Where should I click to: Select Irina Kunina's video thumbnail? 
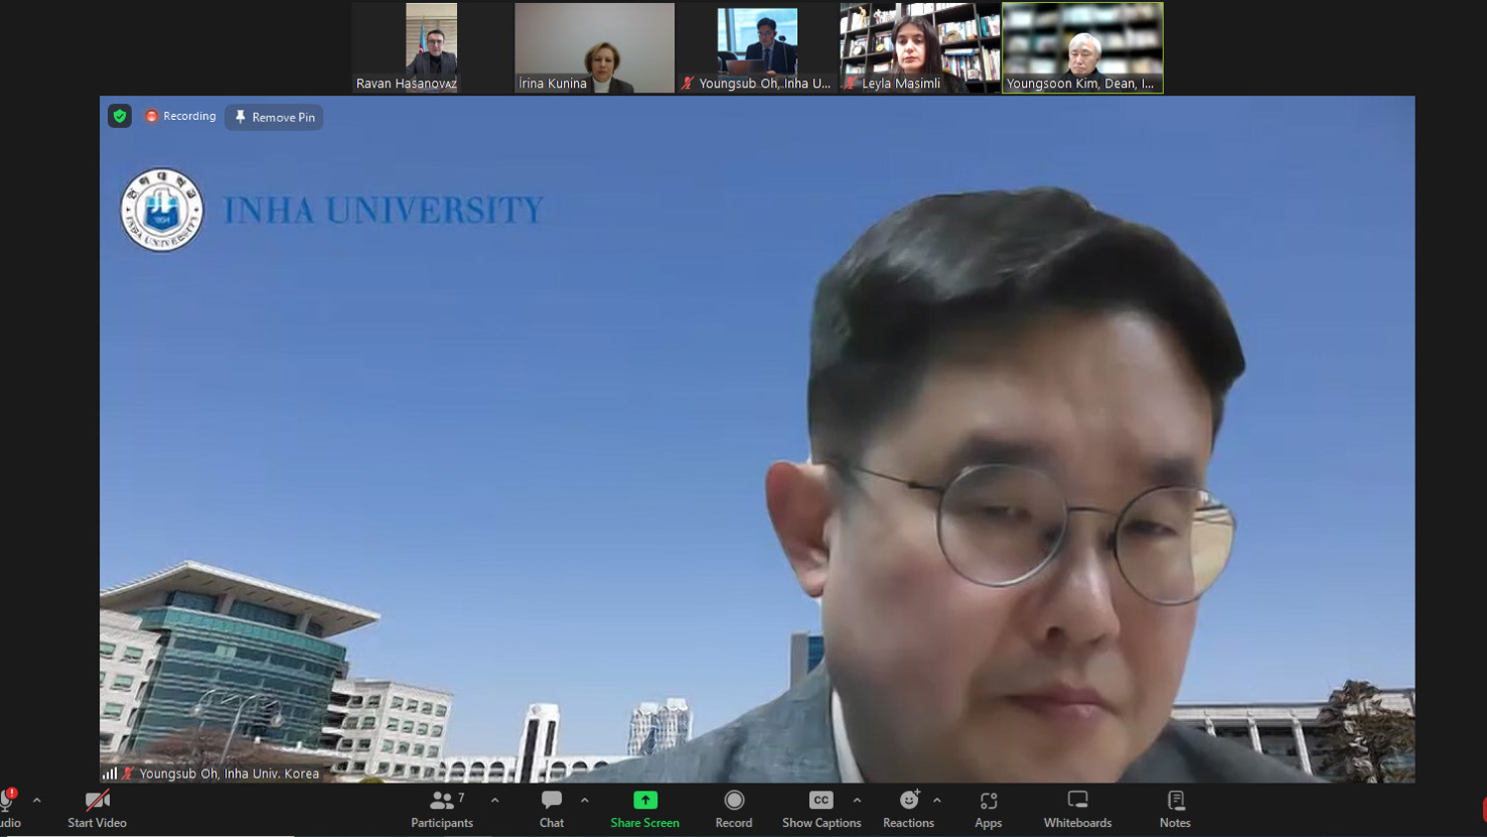(594, 48)
